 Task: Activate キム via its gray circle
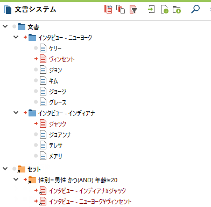[x=36, y=80]
